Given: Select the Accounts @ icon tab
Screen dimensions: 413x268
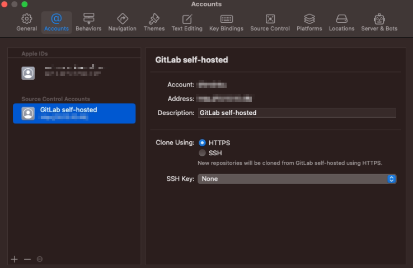Looking at the screenshot, I should [x=57, y=18].
